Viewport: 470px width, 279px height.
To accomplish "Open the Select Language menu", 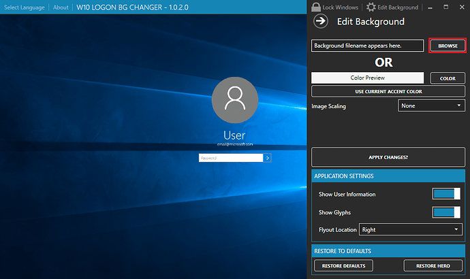I will coord(25,7).
